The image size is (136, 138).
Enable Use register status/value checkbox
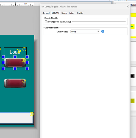coord(46,22)
